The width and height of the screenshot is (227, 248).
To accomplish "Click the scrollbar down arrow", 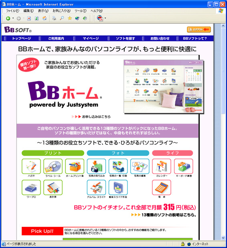I will pyautogui.click(x=223, y=238).
